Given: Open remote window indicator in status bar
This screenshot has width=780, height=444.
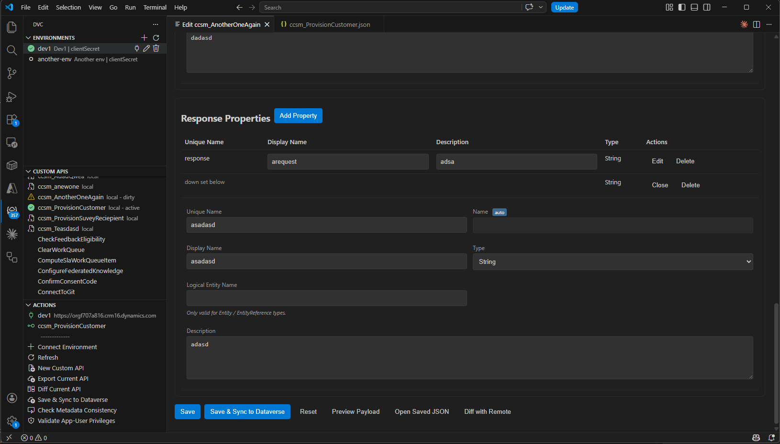Looking at the screenshot, I should (x=9, y=438).
